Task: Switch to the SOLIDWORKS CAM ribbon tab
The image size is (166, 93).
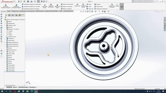Action: [x=68, y=11]
